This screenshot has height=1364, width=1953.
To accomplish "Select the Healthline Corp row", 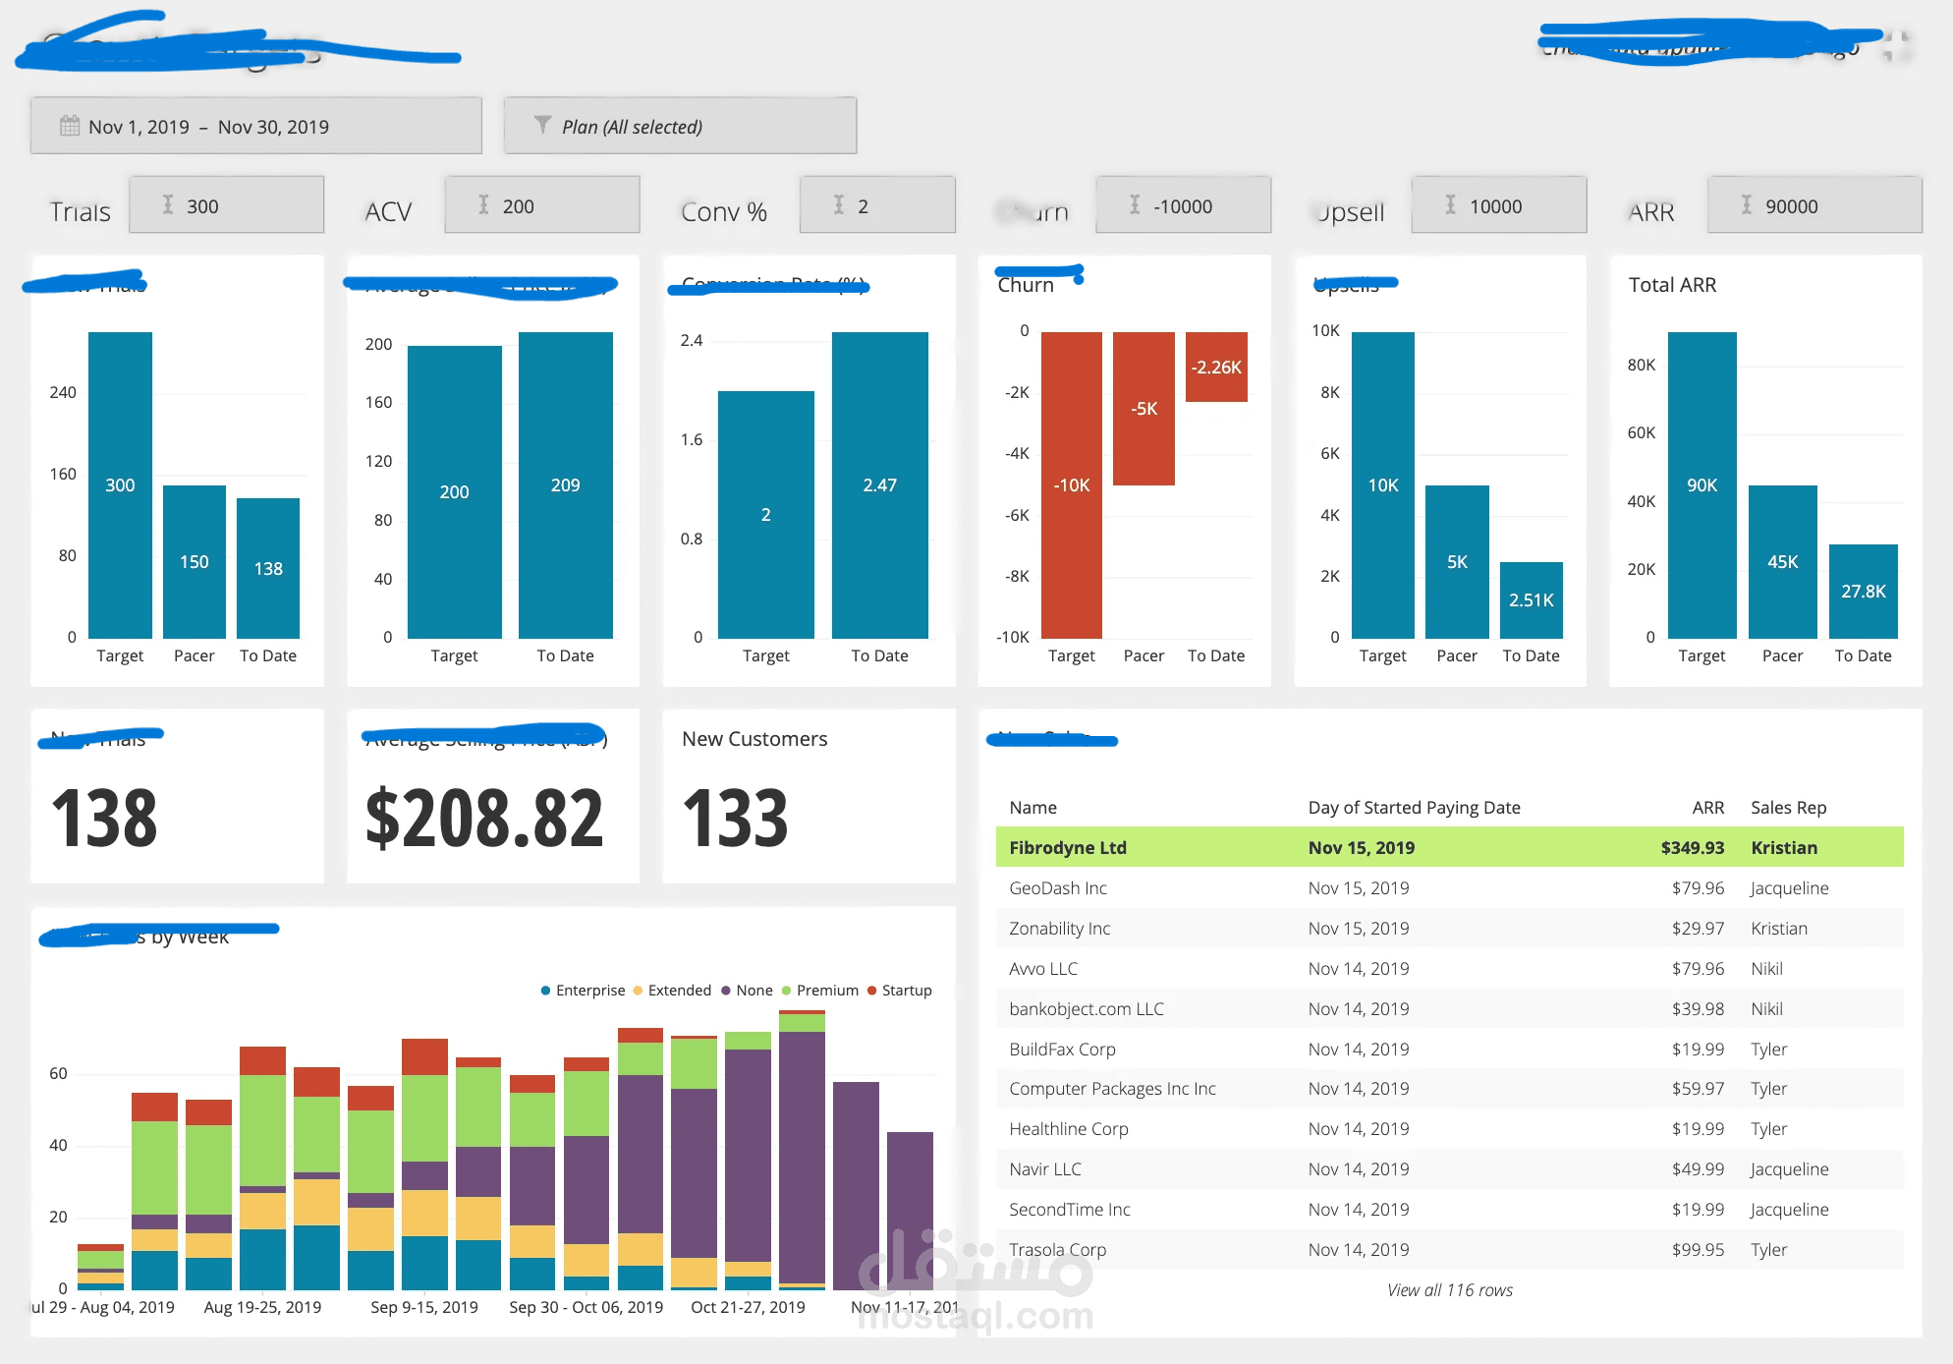I will [x=1450, y=1129].
